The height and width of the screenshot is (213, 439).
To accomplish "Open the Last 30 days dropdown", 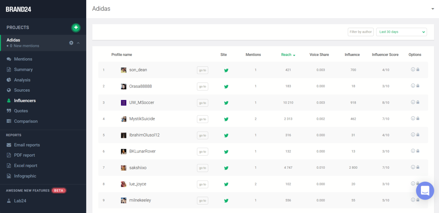I will 402,32.
